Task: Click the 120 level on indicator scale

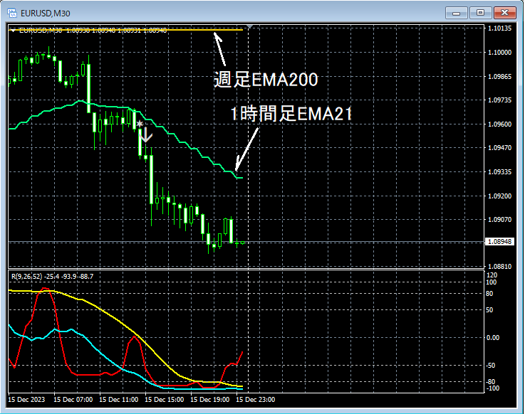Action: click(x=492, y=275)
